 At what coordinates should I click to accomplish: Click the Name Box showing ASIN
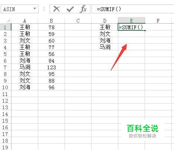pyautogui.click(x=20, y=9)
